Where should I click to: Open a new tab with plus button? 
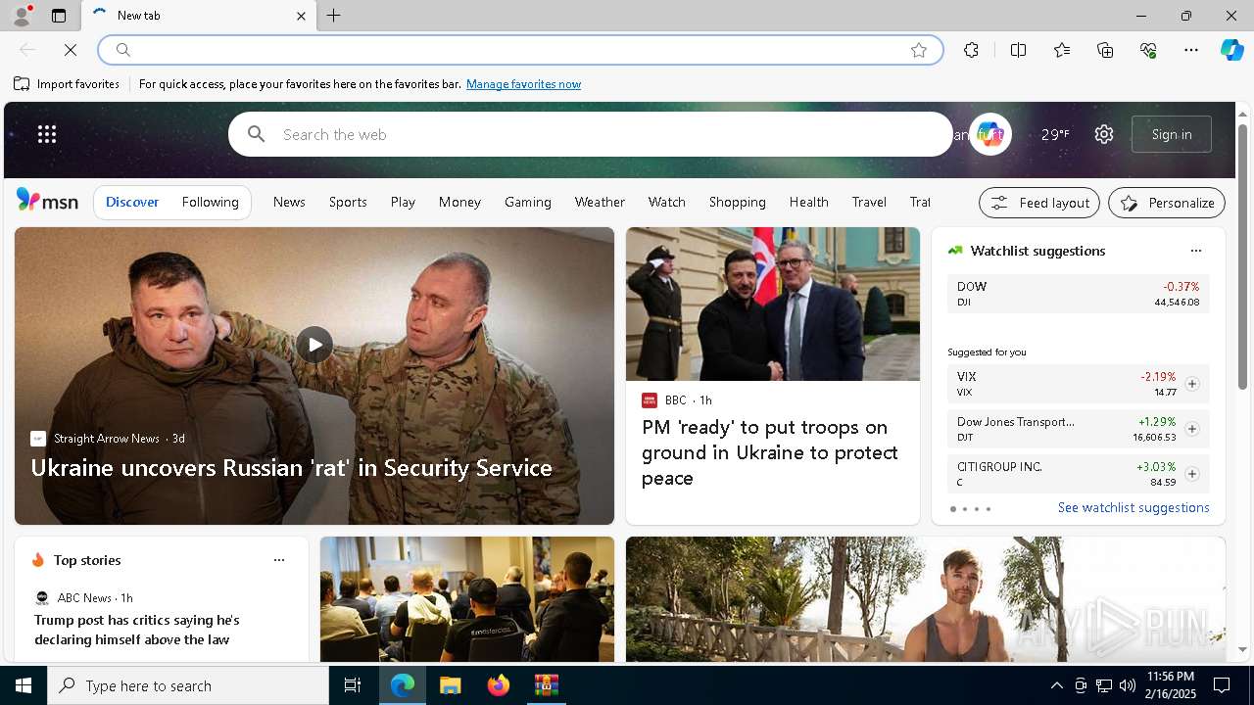click(334, 16)
